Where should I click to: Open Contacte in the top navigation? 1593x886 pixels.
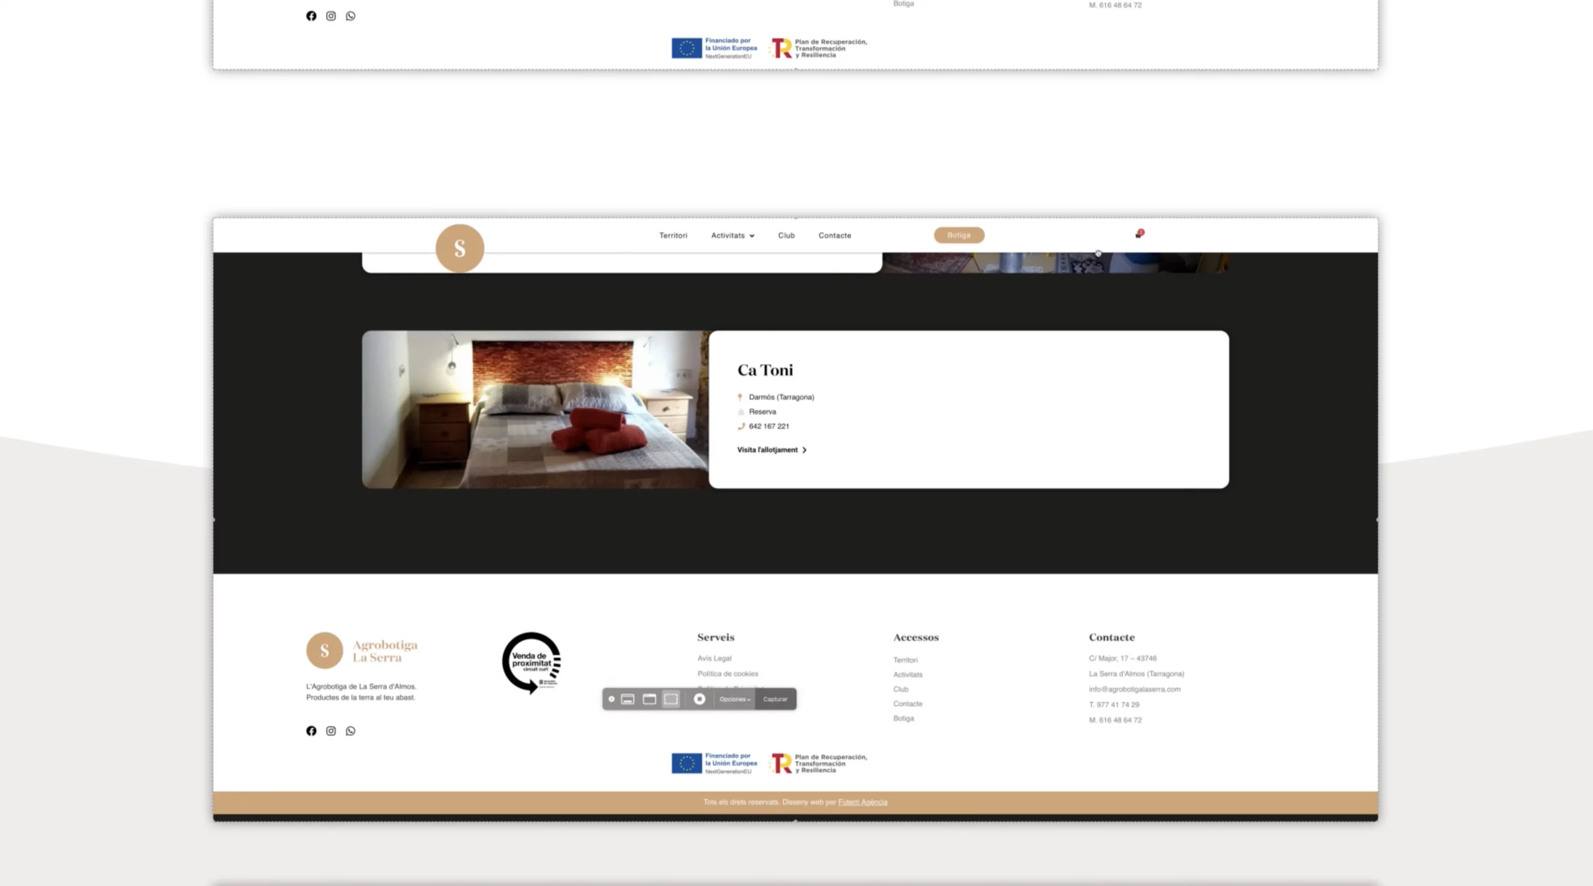tap(834, 235)
